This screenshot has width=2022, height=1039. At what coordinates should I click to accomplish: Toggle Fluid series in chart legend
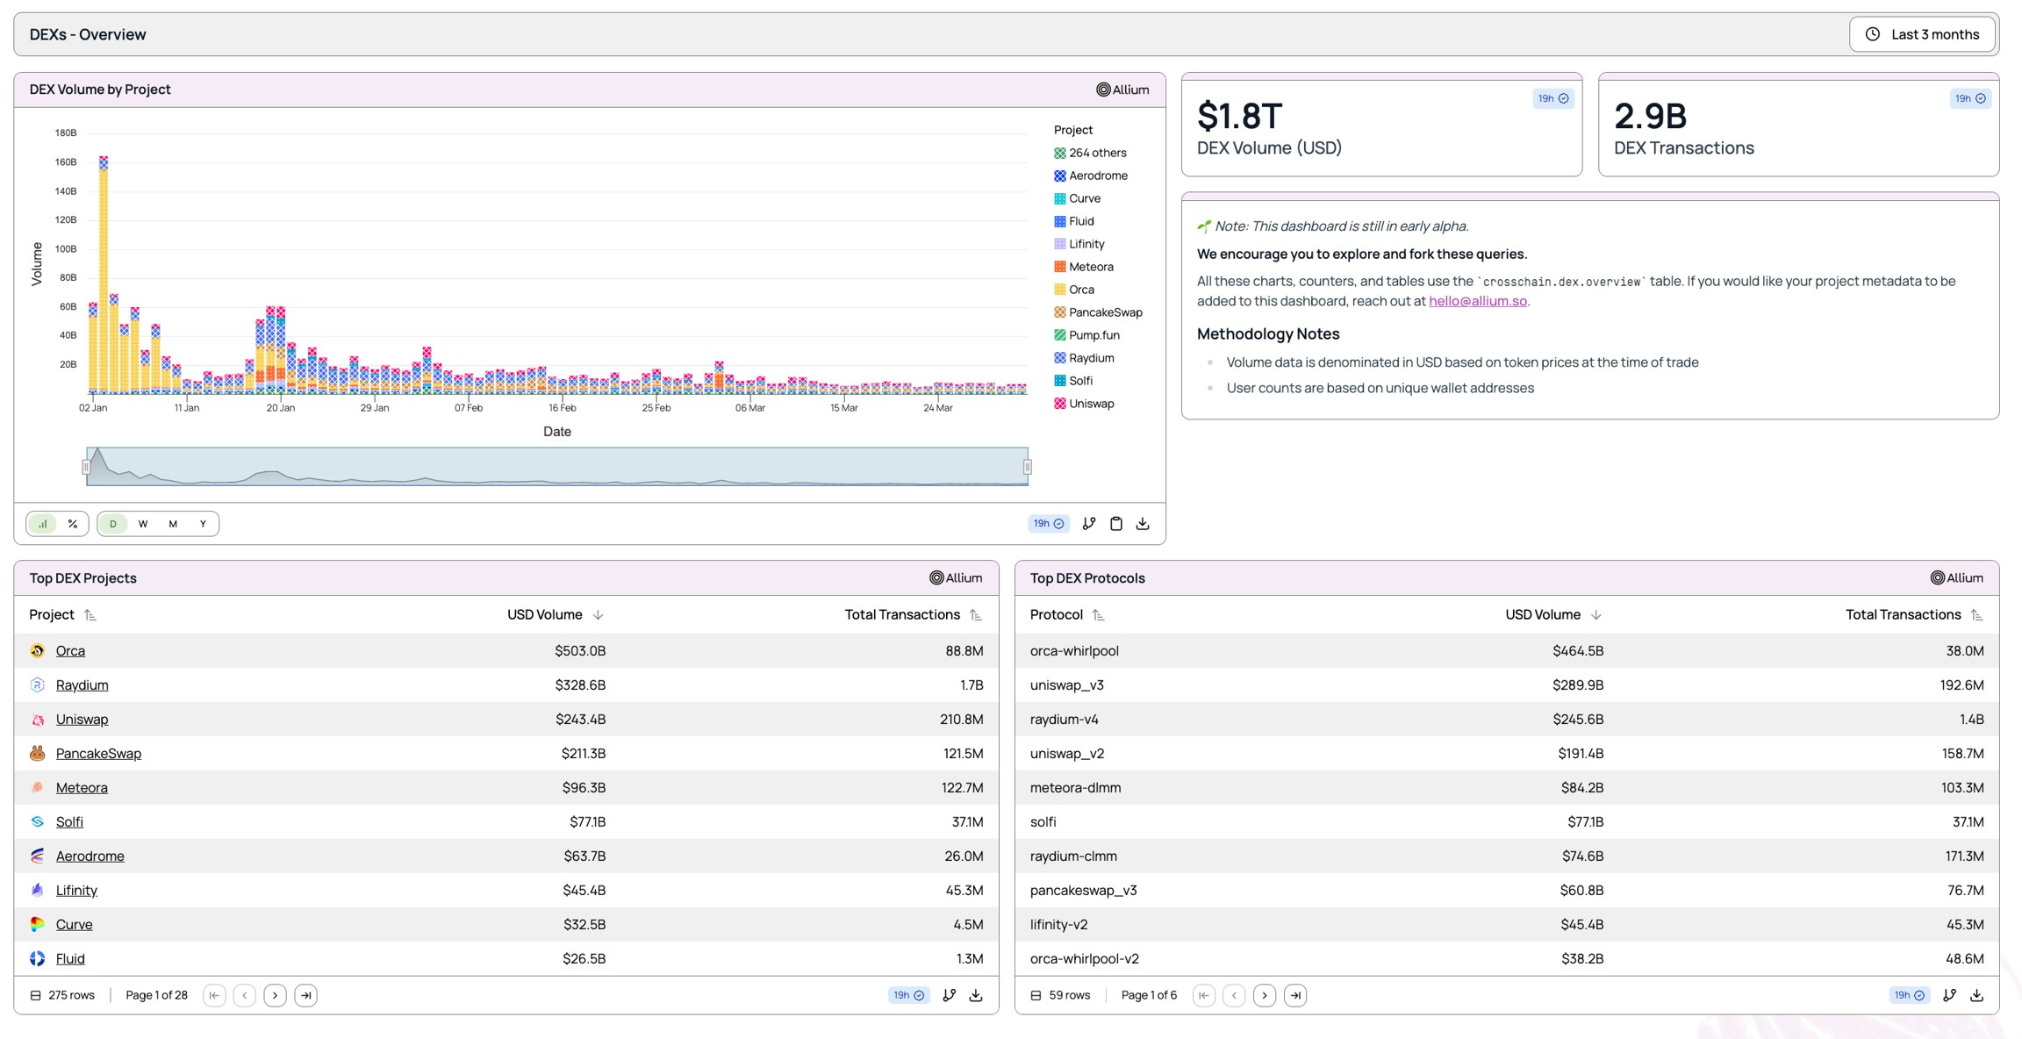click(1074, 221)
